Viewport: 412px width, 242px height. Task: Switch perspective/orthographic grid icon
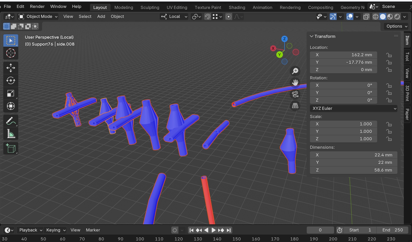pyautogui.click(x=295, y=106)
